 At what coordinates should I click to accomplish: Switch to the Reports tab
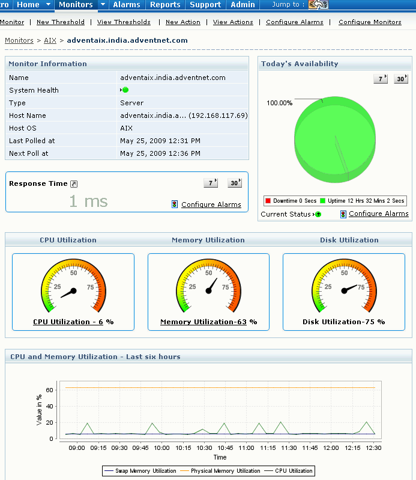[x=165, y=5]
